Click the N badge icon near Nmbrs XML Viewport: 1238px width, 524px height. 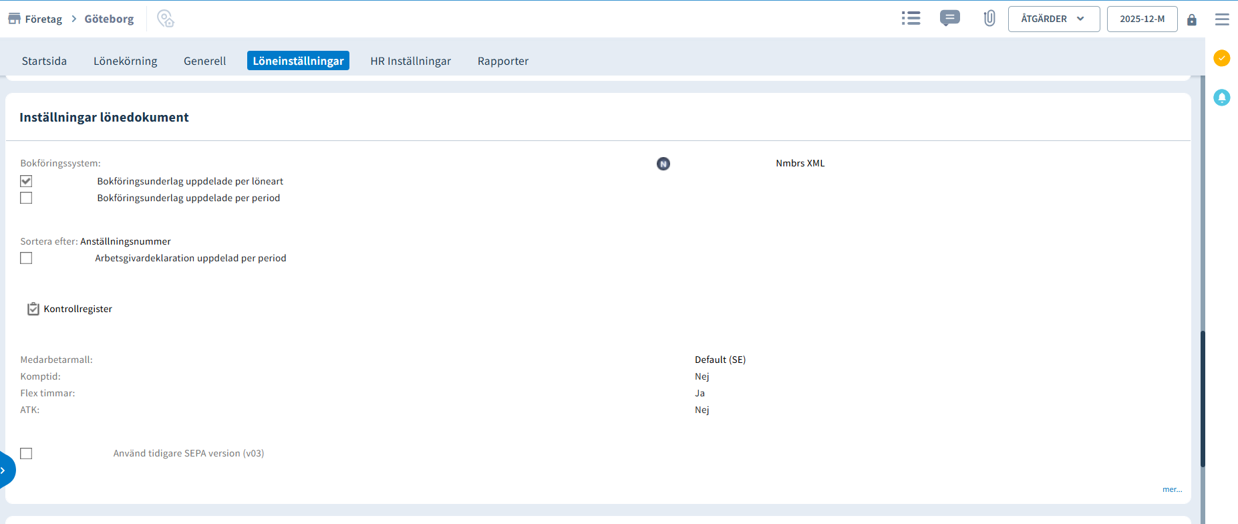[663, 164]
